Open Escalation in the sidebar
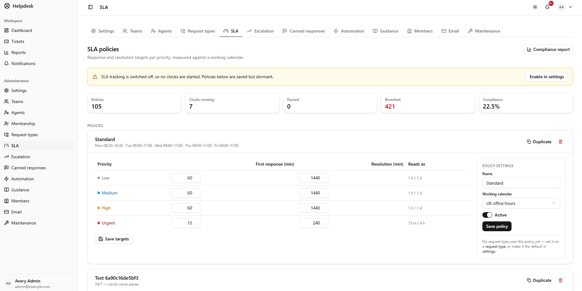Screen dimensions: 582x291 38,157
